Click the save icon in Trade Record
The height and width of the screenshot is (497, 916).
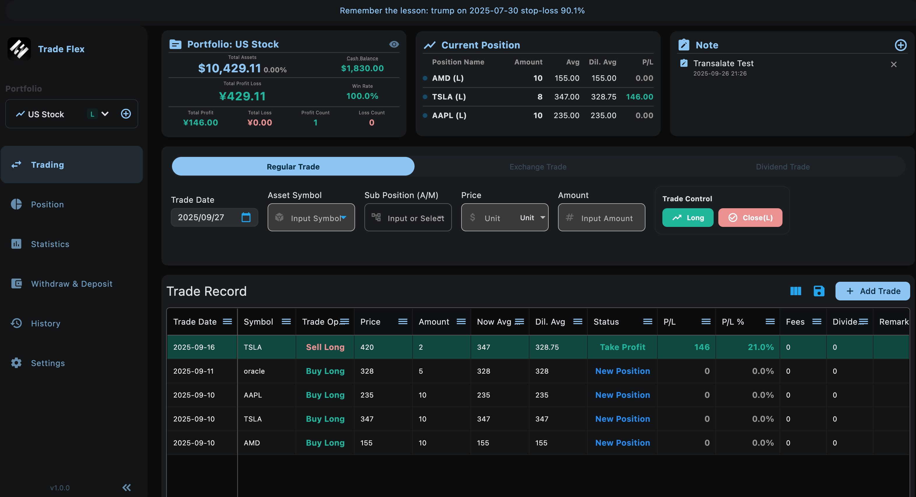click(x=819, y=291)
